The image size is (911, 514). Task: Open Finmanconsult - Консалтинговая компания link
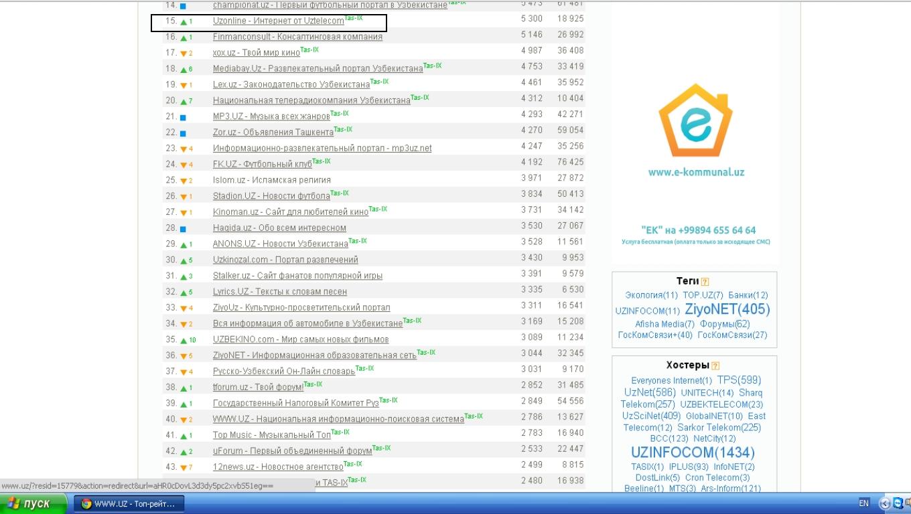[x=297, y=37]
